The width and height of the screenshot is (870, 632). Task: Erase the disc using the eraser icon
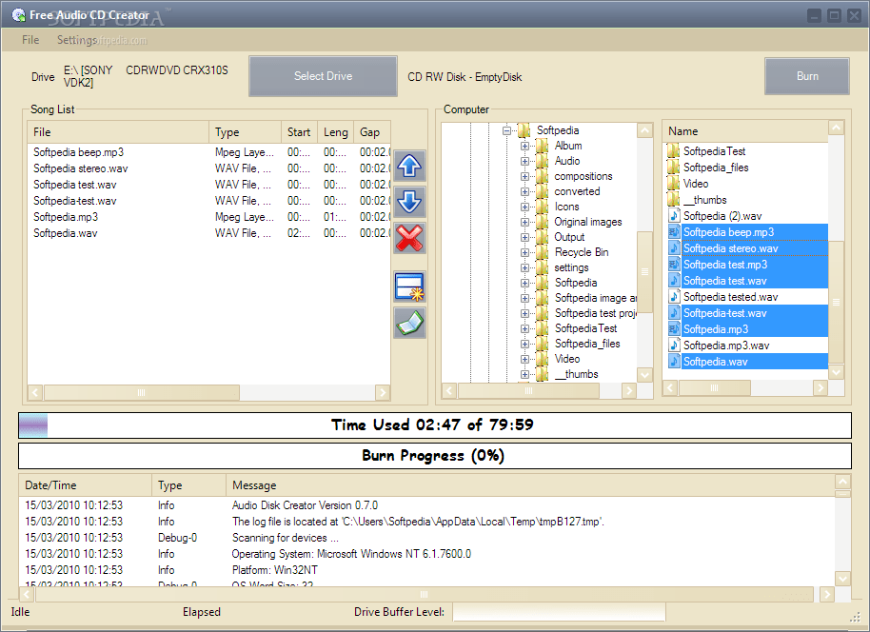click(409, 324)
